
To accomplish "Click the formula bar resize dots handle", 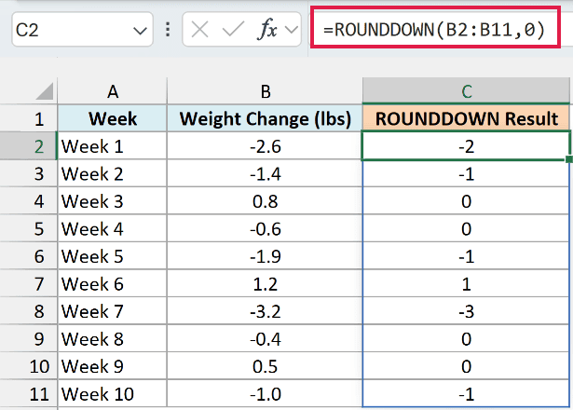I will tap(168, 29).
